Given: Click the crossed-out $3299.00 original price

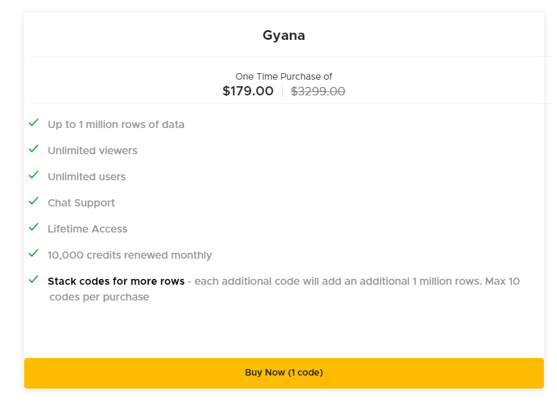Looking at the screenshot, I should tap(318, 91).
